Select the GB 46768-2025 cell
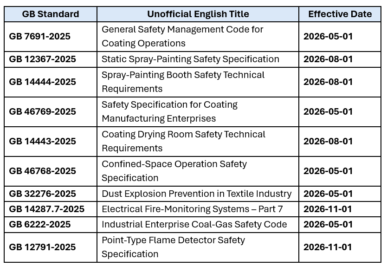The width and height of the screenshot is (387, 266). [43, 171]
